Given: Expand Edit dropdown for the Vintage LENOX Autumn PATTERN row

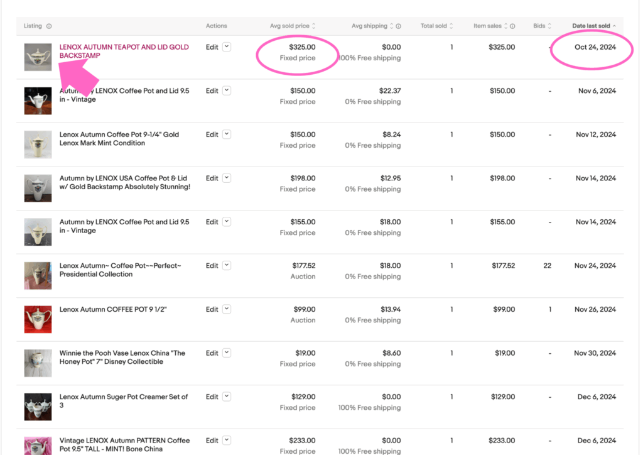Looking at the screenshot, I should 226,440.
